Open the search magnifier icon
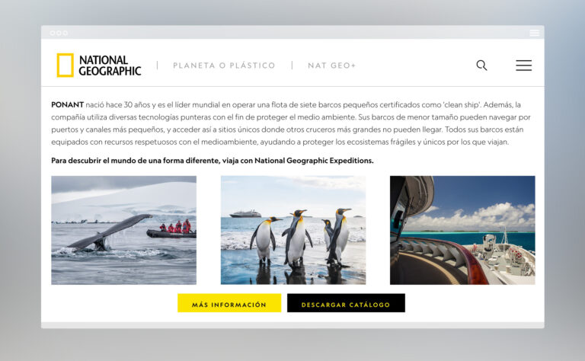The width and height of the screenshot is (585, 361). pos(481,65)
